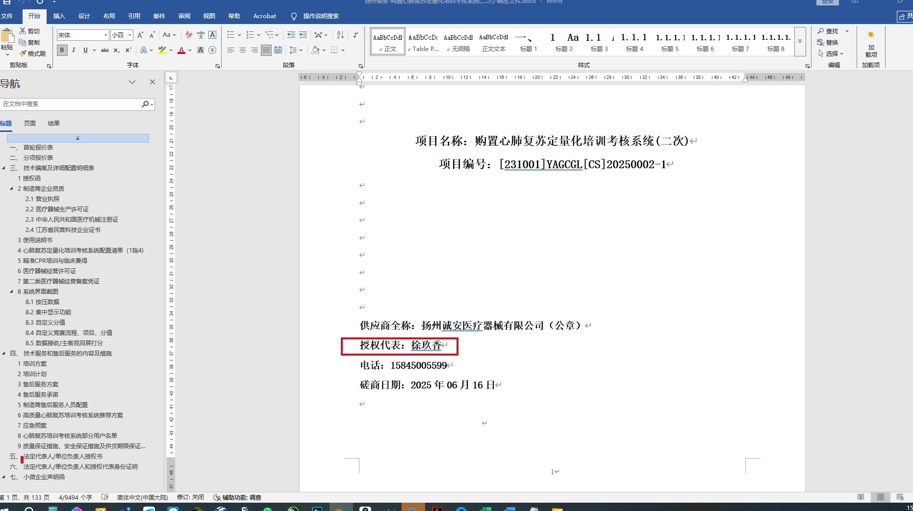913x511 pixels.
Task: Apply character border icon
Action: [x=212, y=35]
